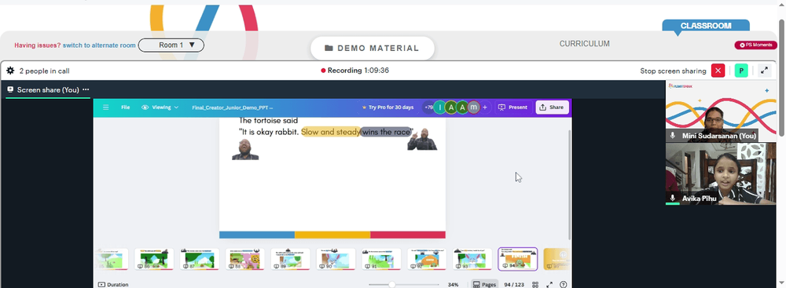Select slide thumbnail 89
Viewport: 786px width, 288px height.
[290, 260]
